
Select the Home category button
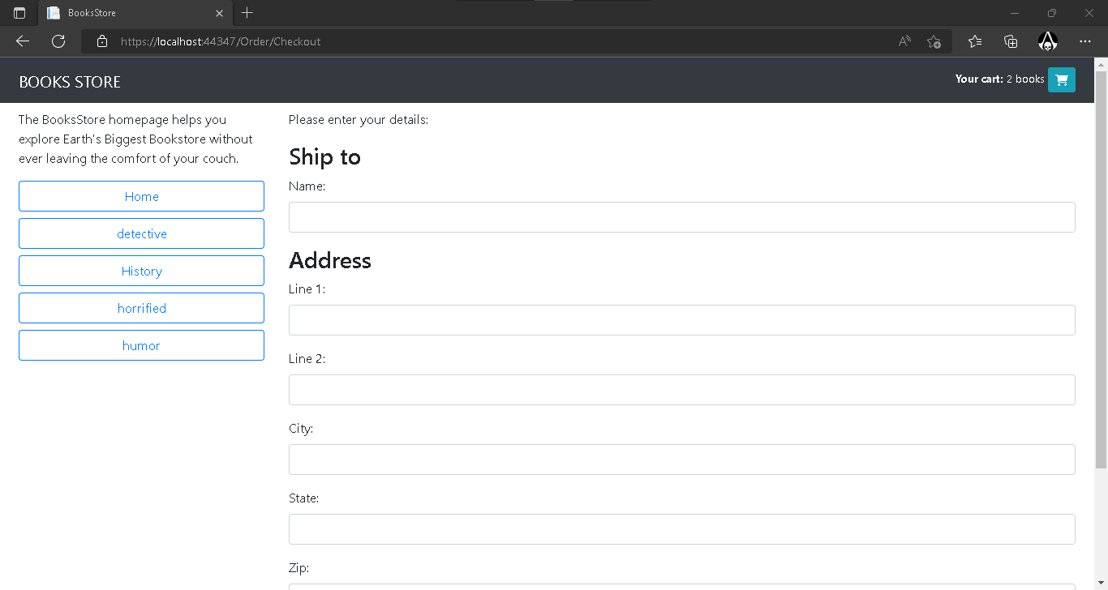pyautogui.click(x=141, y=196)
